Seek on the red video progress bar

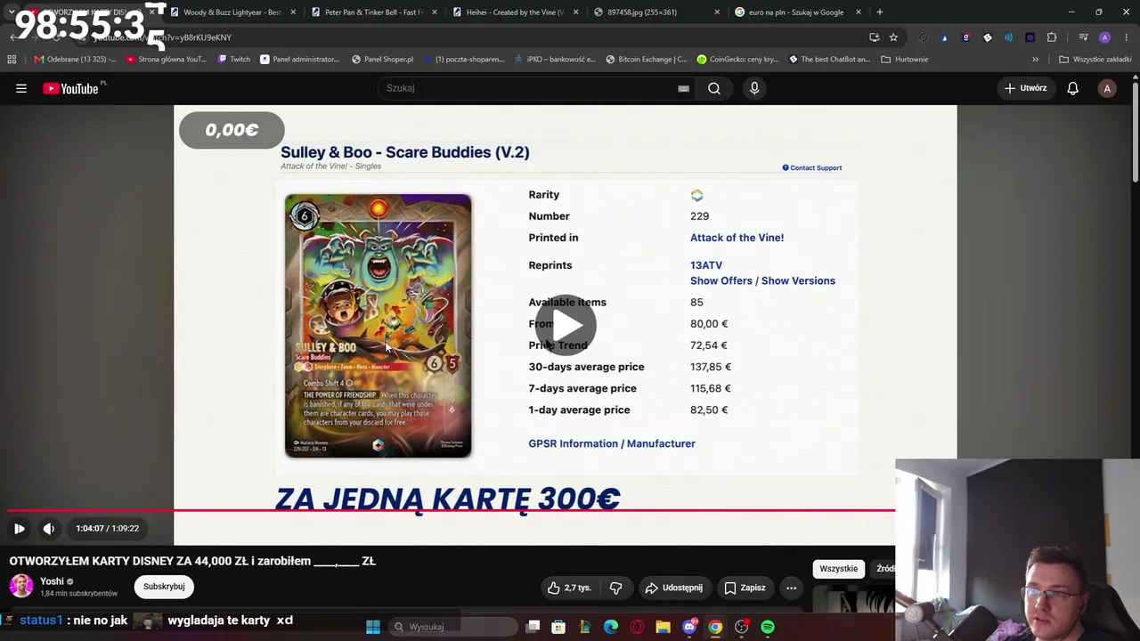pos(451,511)
